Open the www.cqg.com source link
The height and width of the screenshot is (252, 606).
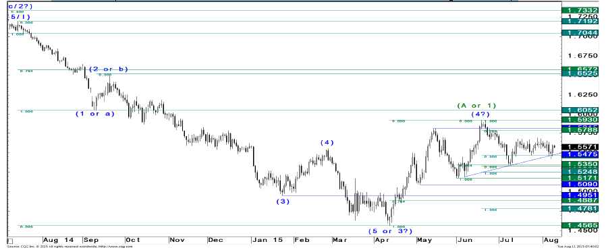[x=116, y=246]
